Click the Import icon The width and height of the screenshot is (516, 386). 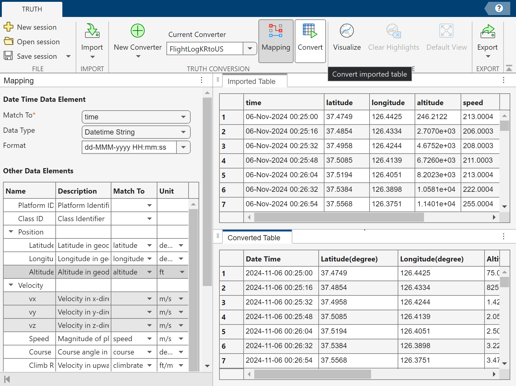(92, 31)
